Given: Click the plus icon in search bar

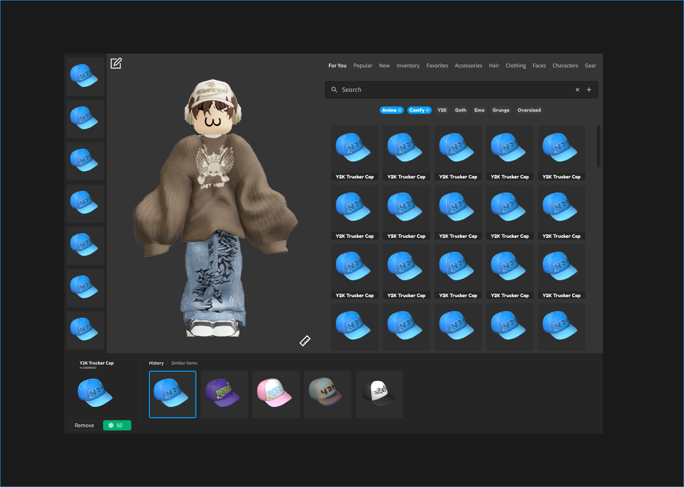Looking at the screenshot, I should (589, 90).
